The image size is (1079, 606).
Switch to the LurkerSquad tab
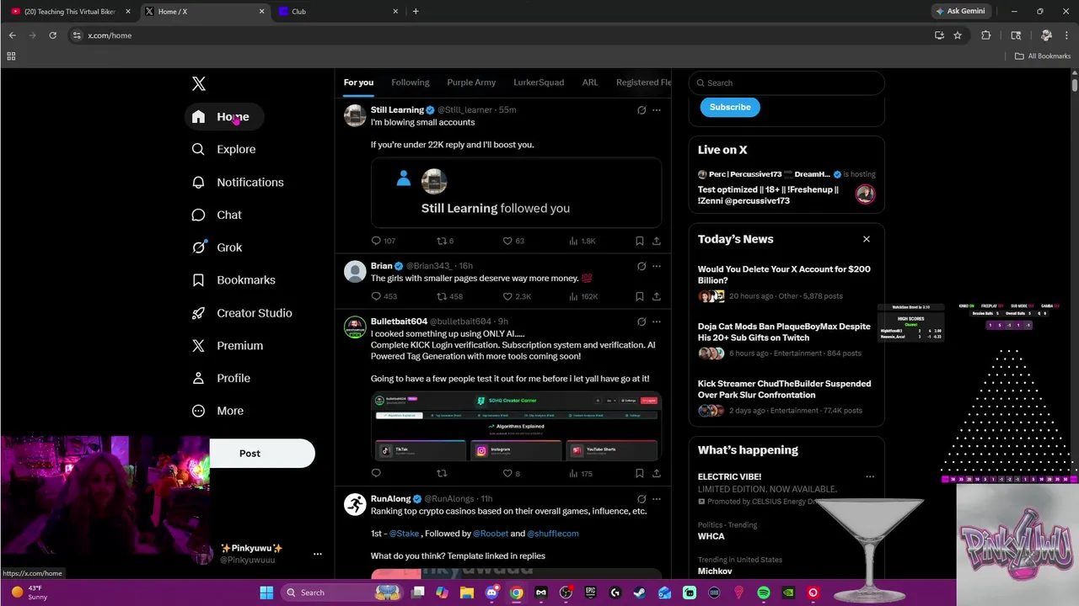point(539,82)
